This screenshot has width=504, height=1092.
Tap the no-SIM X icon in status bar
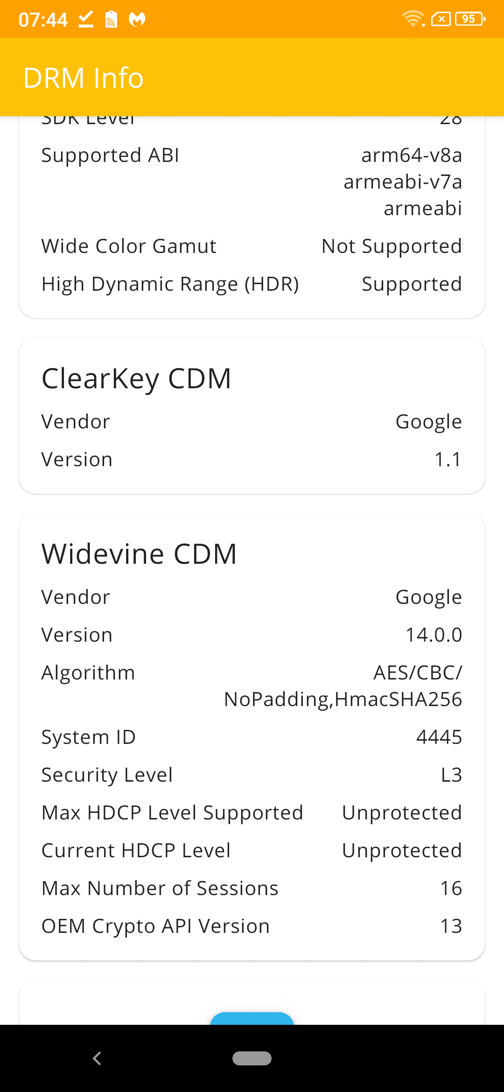(441, 19)
